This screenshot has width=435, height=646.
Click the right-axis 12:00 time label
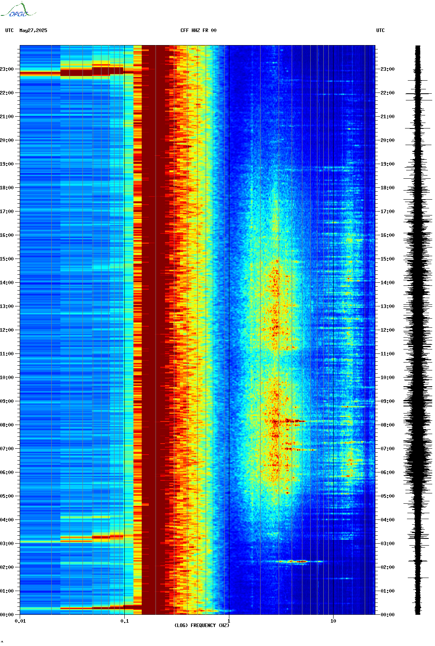(388, 330)
